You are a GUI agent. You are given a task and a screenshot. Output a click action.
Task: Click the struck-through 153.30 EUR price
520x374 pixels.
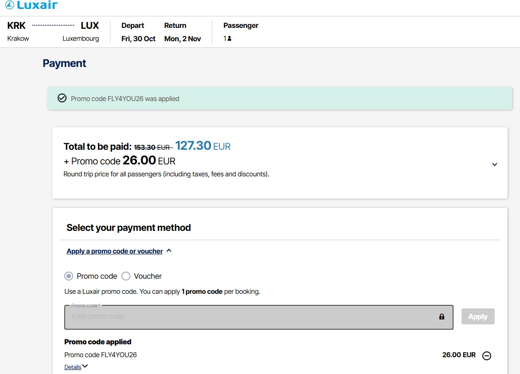[153, 147]
